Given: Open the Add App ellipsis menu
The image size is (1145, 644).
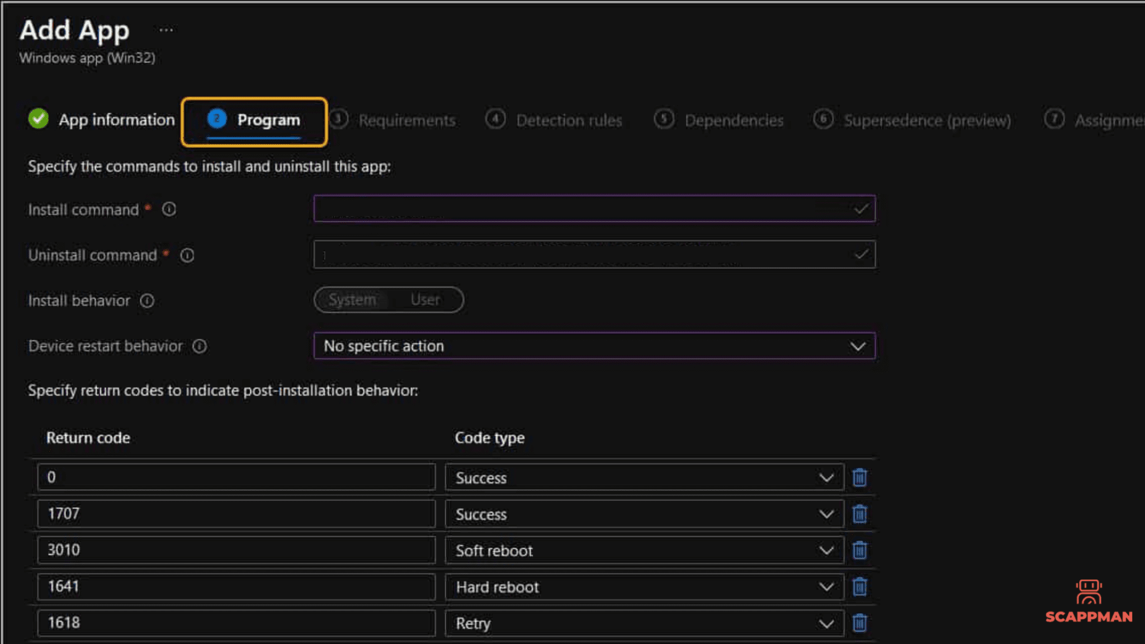Looking at the screenshot, I should (165, 29).
